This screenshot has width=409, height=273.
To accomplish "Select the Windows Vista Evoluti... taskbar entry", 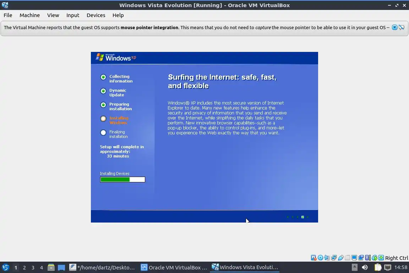I will tap(245, 268).
